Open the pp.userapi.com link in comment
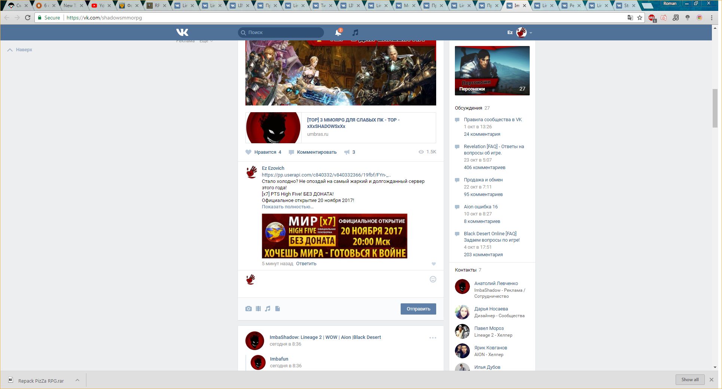Image resolution: width=722 pixels, height=389 pixels. pyautogui.click(x=326, y=175)
